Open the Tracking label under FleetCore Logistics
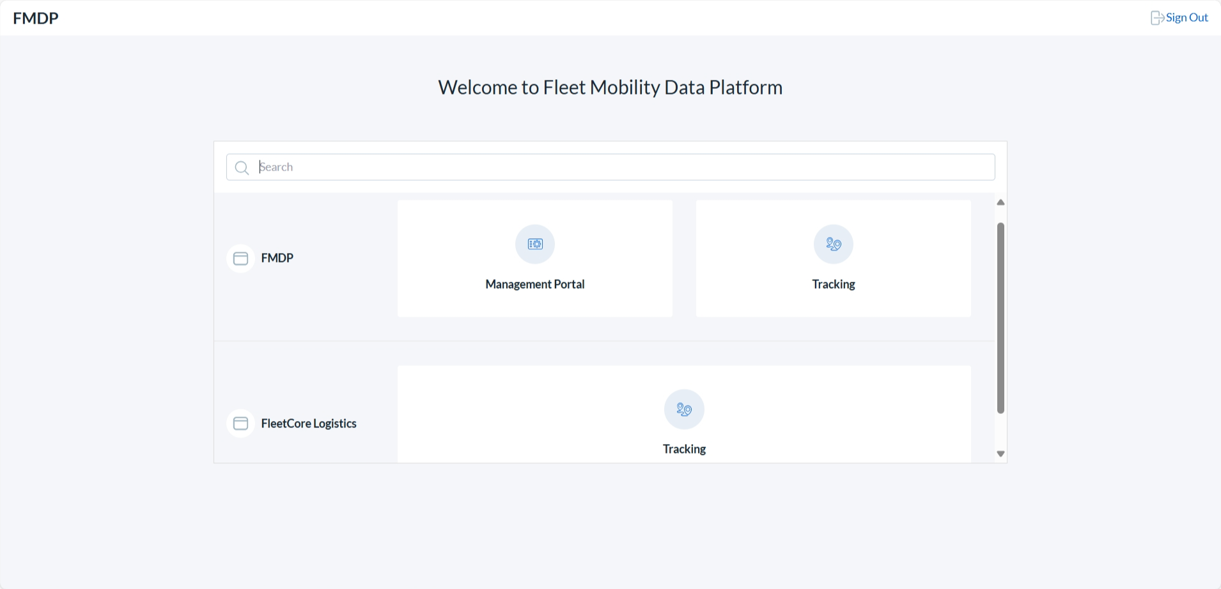1221x589 pixels. (684, 449)
